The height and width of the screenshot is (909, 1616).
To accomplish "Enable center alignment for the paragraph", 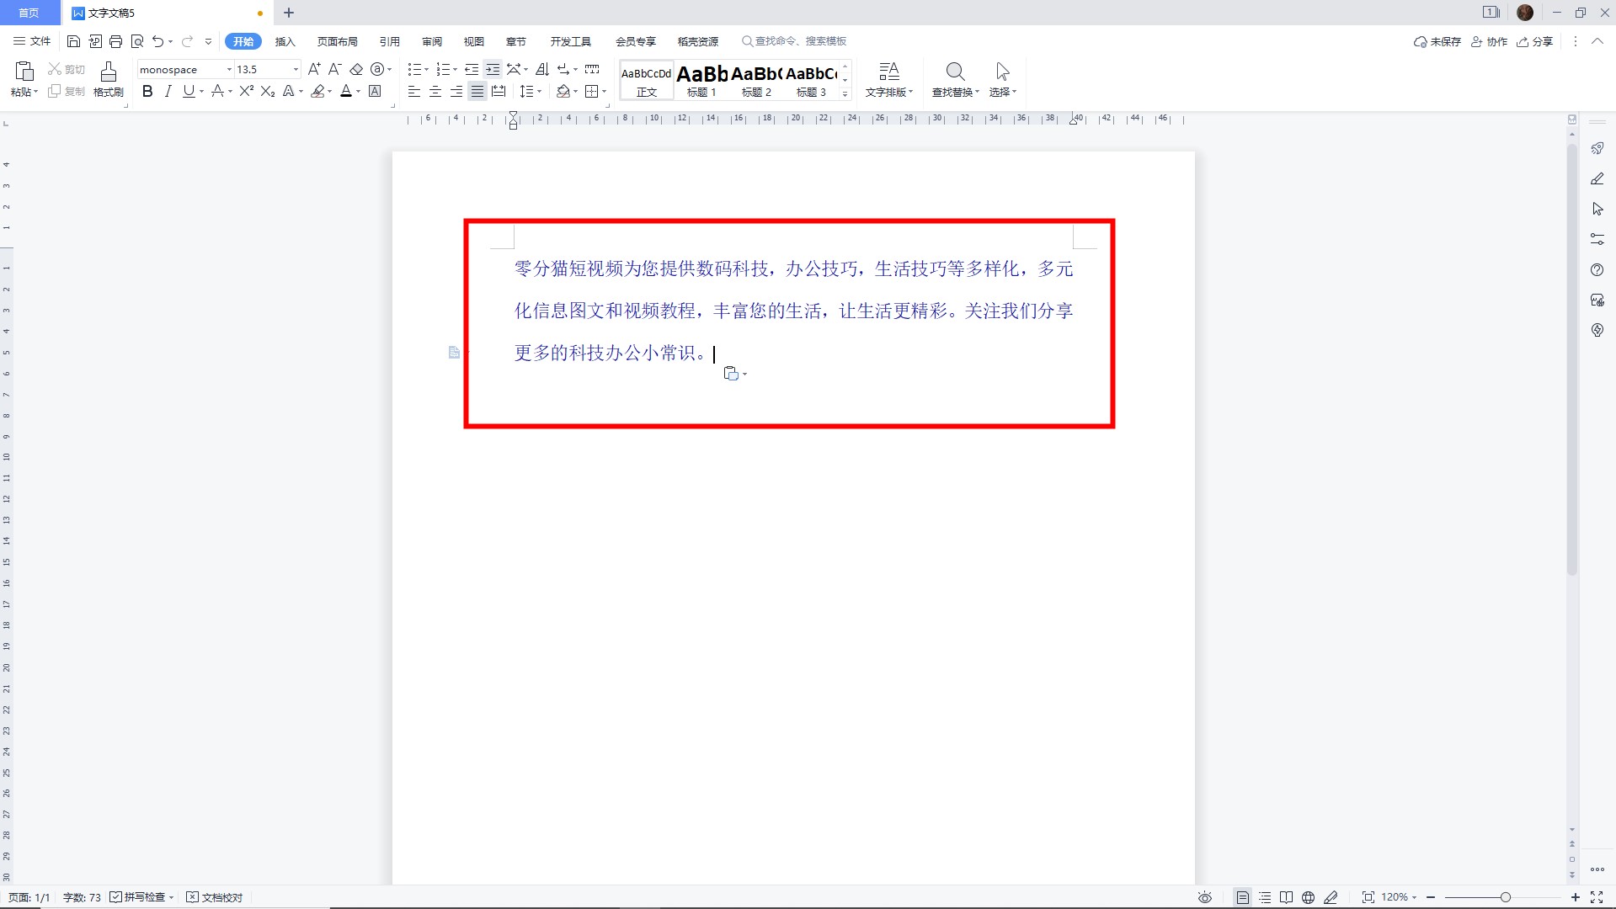I will (435, 92).
